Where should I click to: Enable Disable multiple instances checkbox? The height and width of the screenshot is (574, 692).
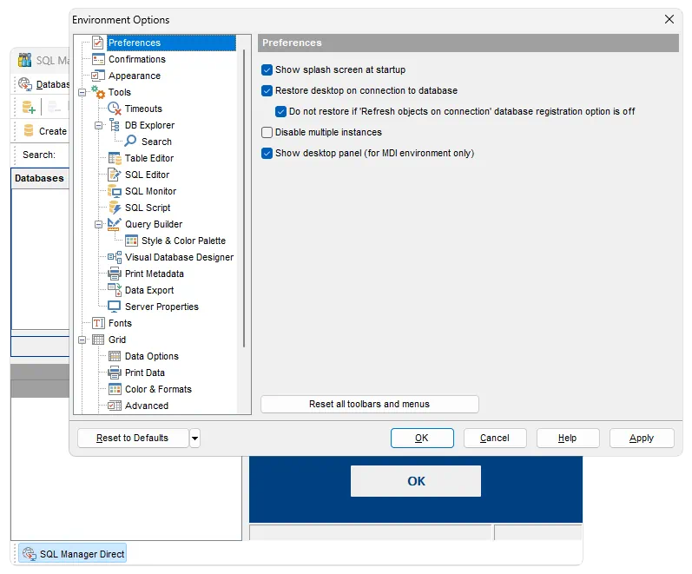point(267,133)
